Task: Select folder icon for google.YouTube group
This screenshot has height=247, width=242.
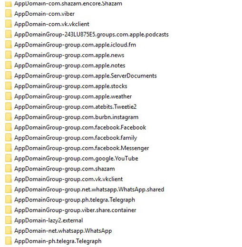Action: pyautogui.click(x=9, y=158)
